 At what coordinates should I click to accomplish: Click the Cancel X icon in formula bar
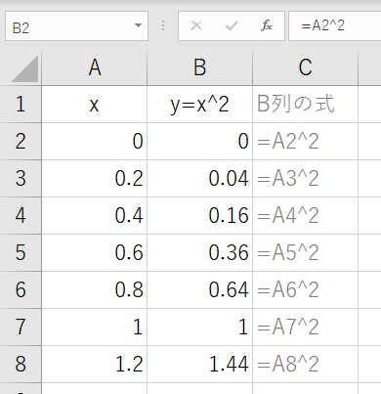196,25
